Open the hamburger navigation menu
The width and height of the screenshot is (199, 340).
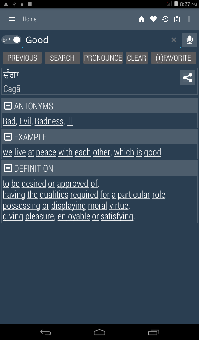click(x=12, y=19)
